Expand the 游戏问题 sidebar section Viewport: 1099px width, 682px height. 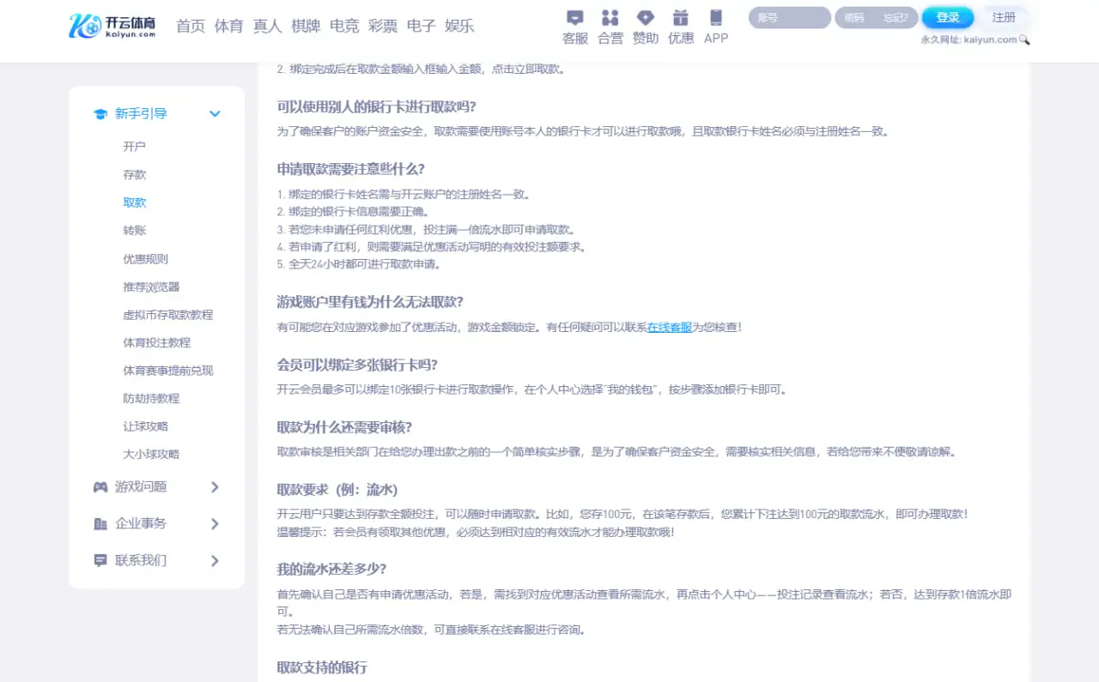215,487
